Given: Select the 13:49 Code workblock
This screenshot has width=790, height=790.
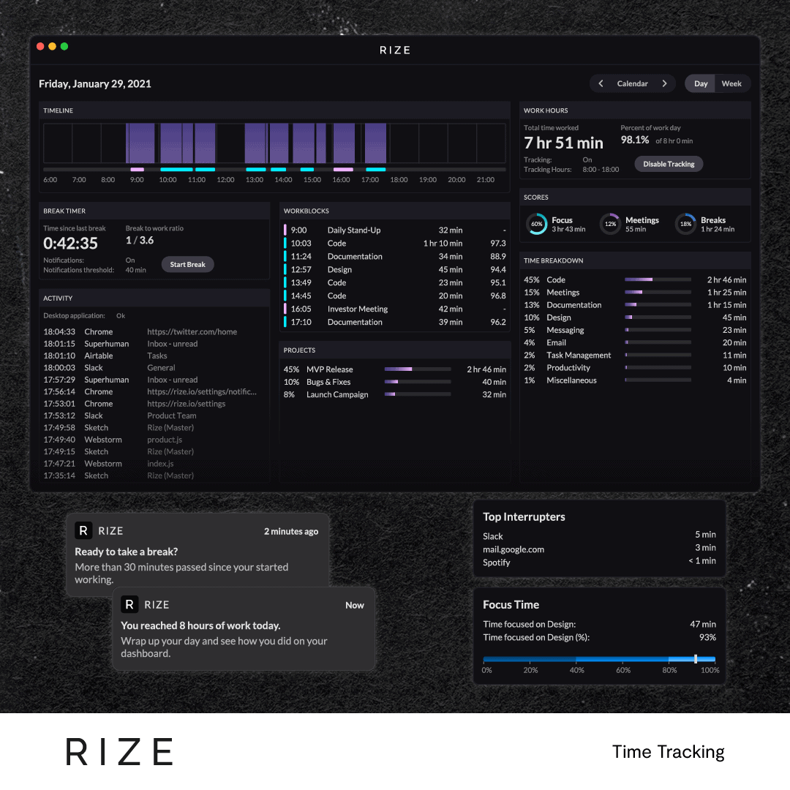Looking at the screenshot, I should point(395,282).
